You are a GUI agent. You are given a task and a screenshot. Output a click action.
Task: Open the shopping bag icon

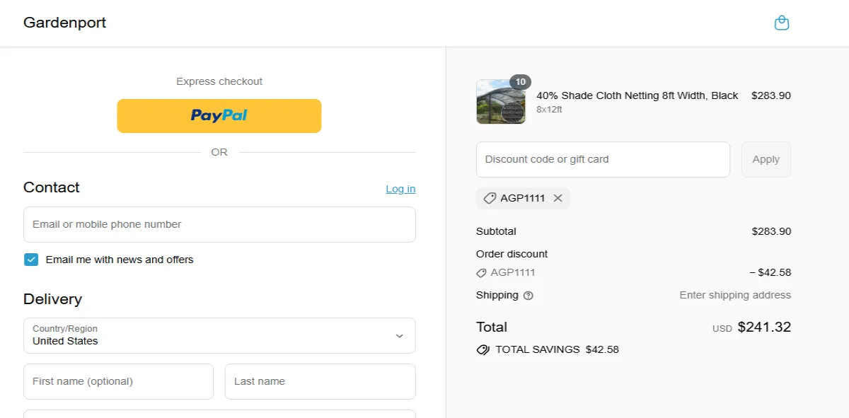(782, 22)
